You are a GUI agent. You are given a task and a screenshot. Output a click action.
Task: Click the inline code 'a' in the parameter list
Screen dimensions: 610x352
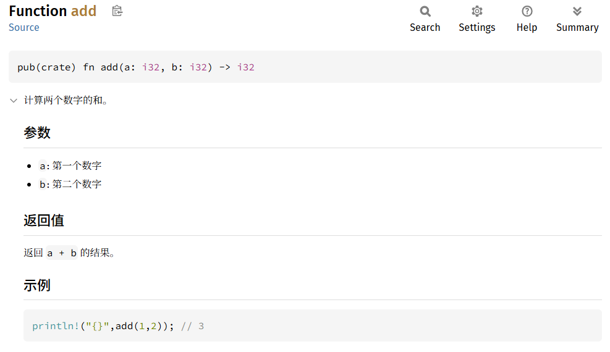pyautogui.click(x=43, y=166)
